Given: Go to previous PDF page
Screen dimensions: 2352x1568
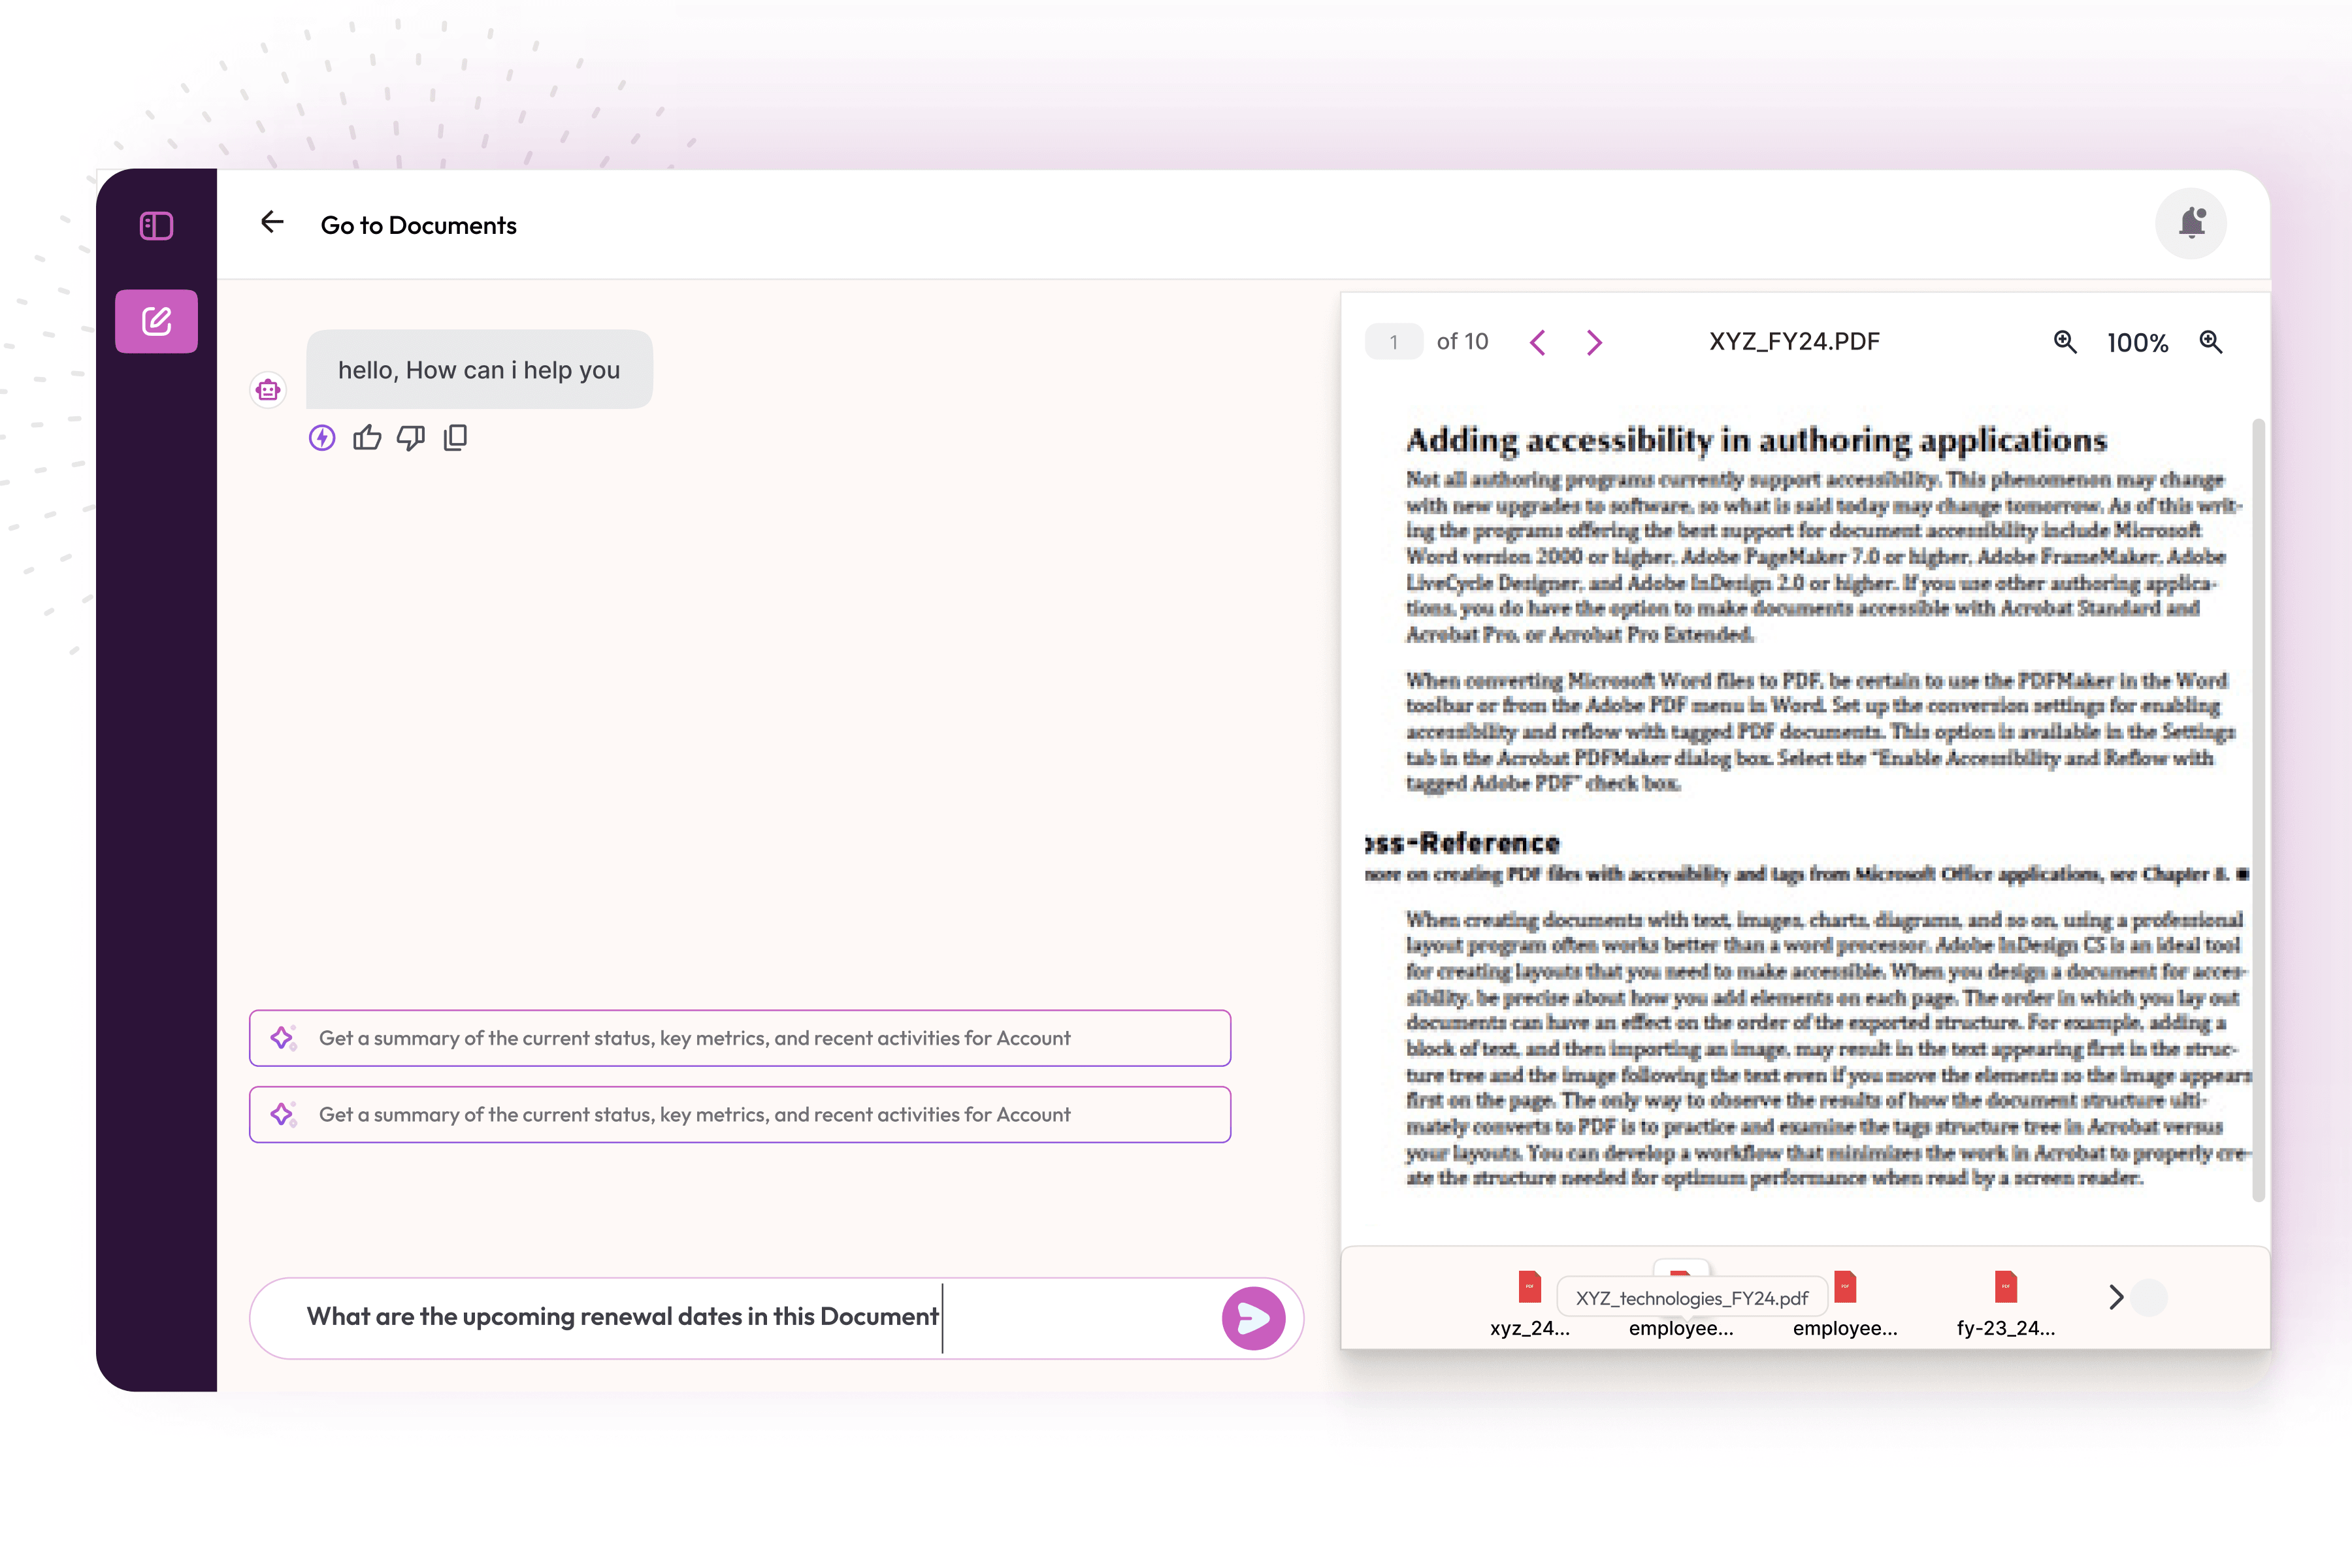Looking at the screenshot, I should tap(1537, 343).
